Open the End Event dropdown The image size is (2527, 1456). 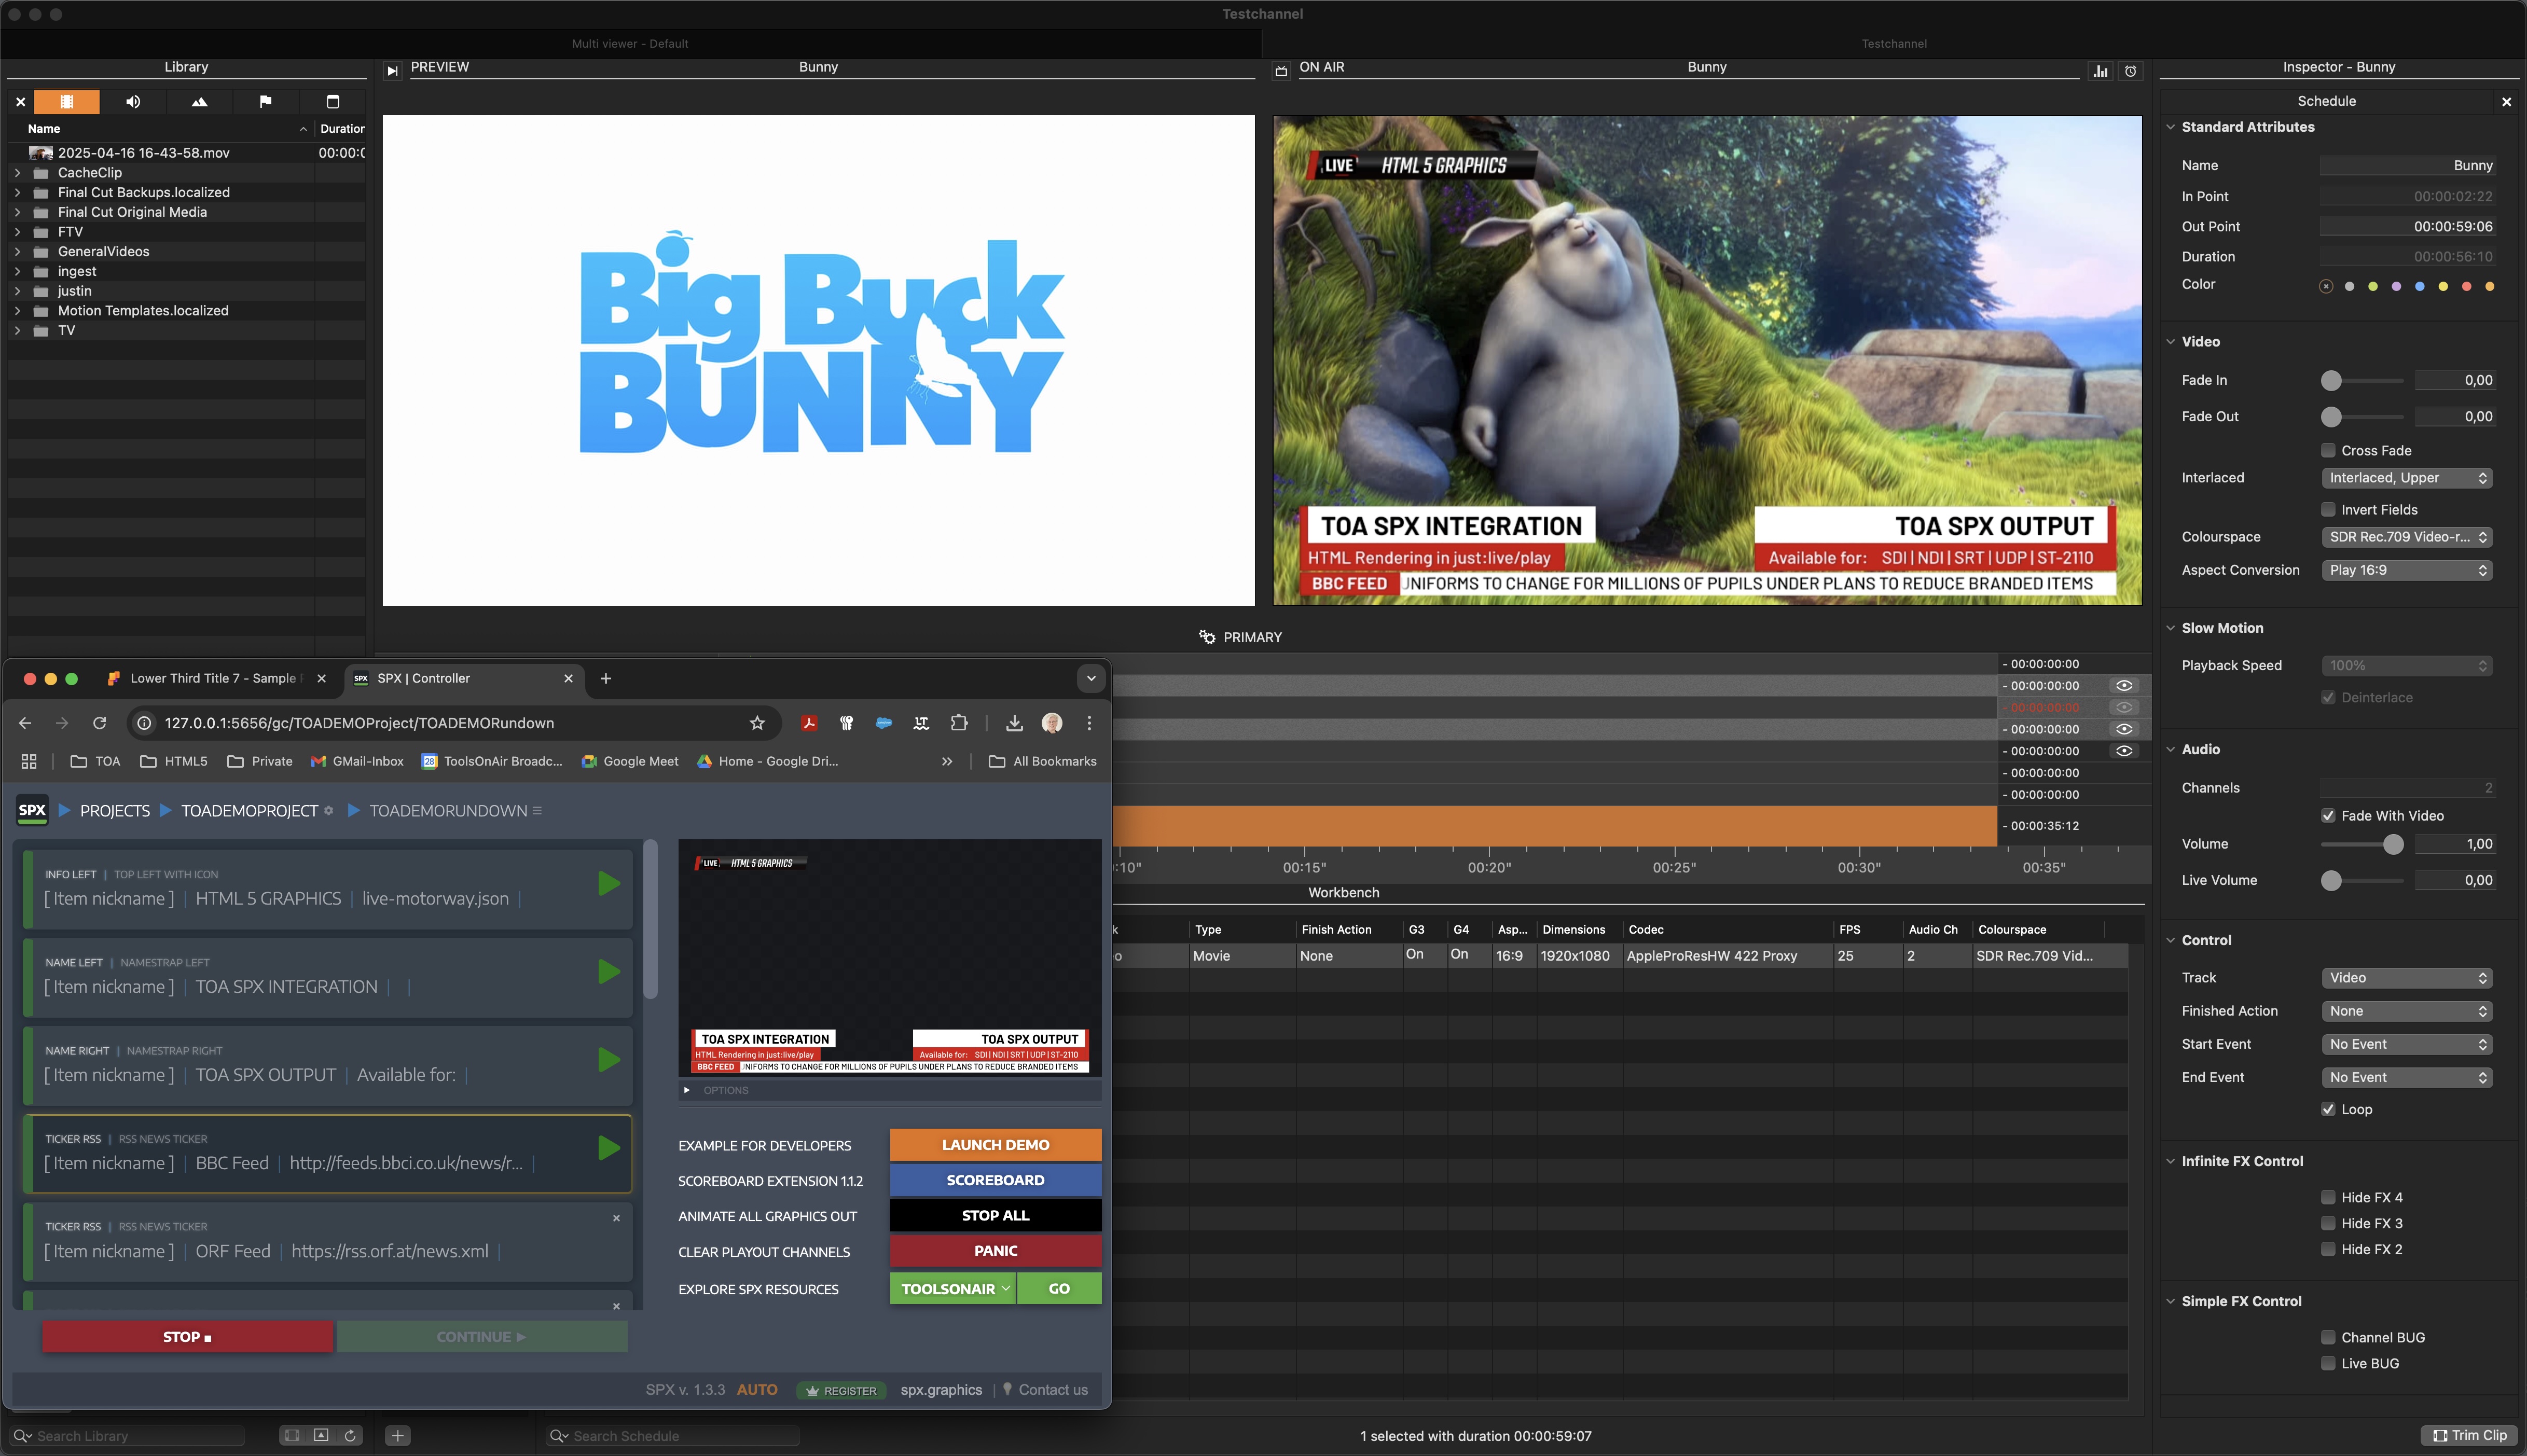coord(2407,1077)
